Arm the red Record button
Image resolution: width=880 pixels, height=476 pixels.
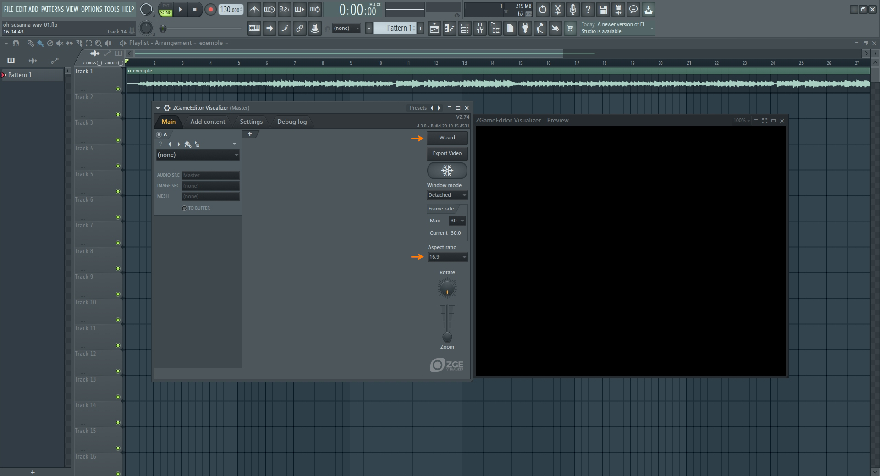point(210,10)
